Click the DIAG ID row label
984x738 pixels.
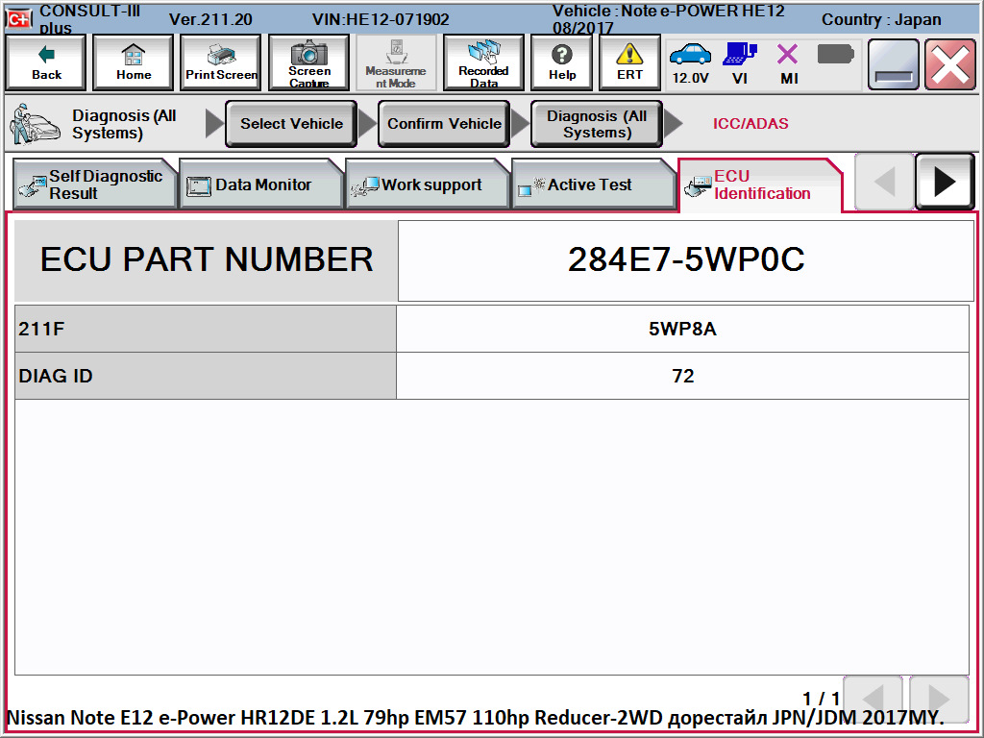click(x=206, y=376)
